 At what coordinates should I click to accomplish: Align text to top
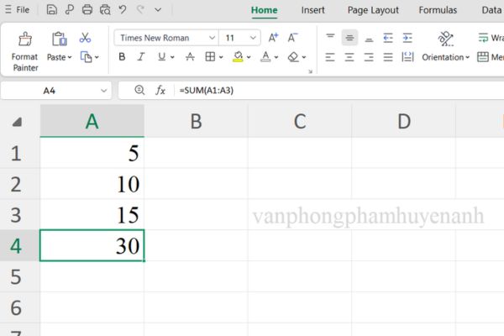[x=330, y=38]
